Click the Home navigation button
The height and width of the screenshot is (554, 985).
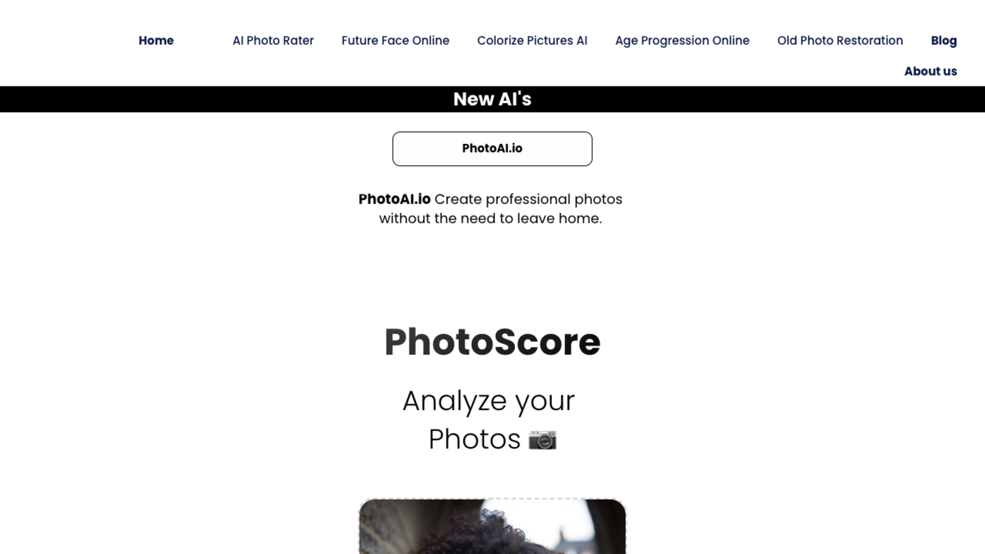tap(156, 41)
